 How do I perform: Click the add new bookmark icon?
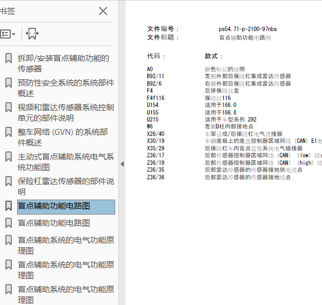coord(32,34)
